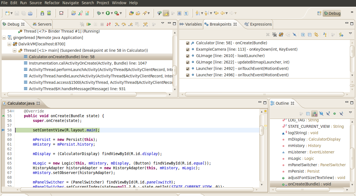356x196 pixels.
Task: Uncheck GLImage line 2610 breakpoint
Action: (x=188, y=56)
